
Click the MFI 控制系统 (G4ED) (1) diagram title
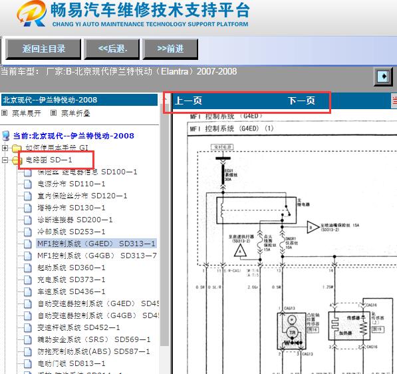[x=231, y=128]
